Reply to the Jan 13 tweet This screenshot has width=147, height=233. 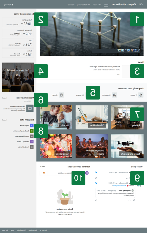pos(134,200)
